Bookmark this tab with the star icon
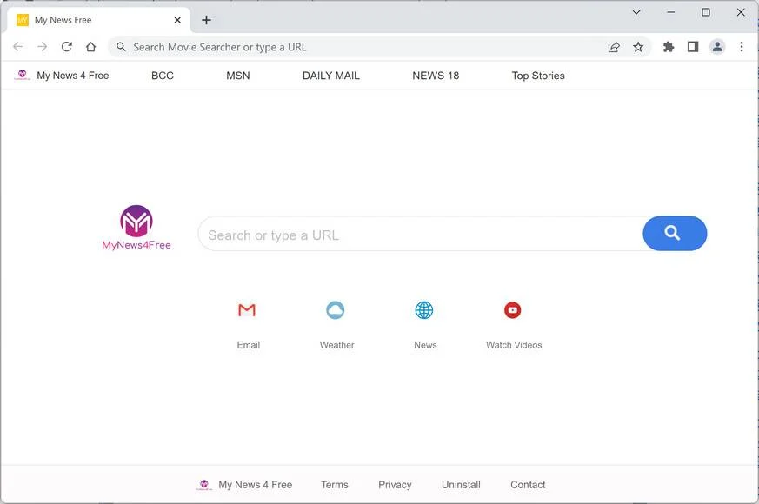 click(638, 47)
